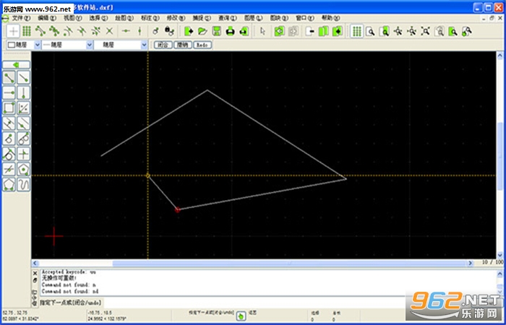
Task: Open the line width dropdown
Action: point(67,45)
